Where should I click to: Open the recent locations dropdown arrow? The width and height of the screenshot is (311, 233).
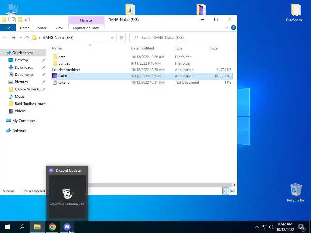click(x=21, y=37)
